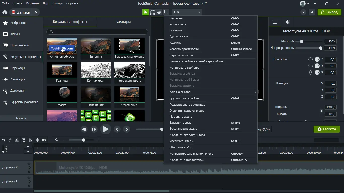
Task: Expand the Больше section in sidebar
Action: tap(21, 118)
